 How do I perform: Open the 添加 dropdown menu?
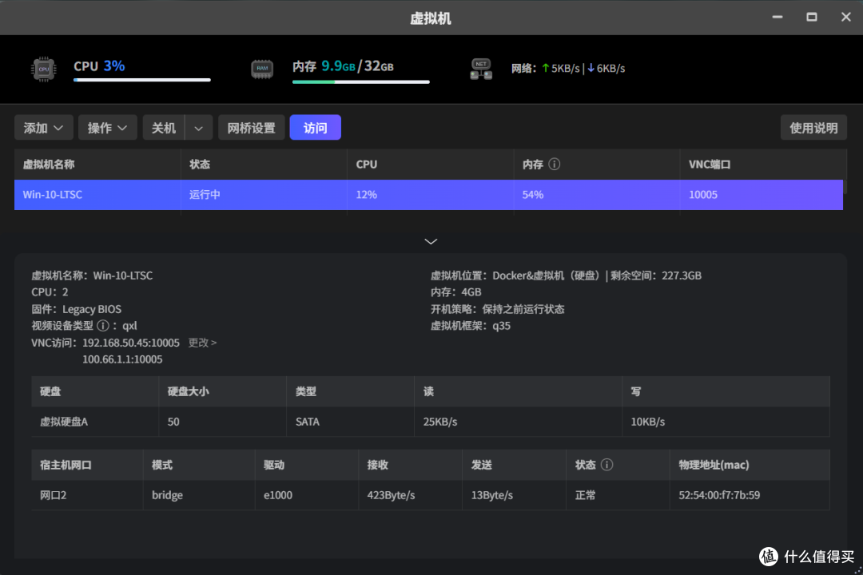[x=43, y=127]
